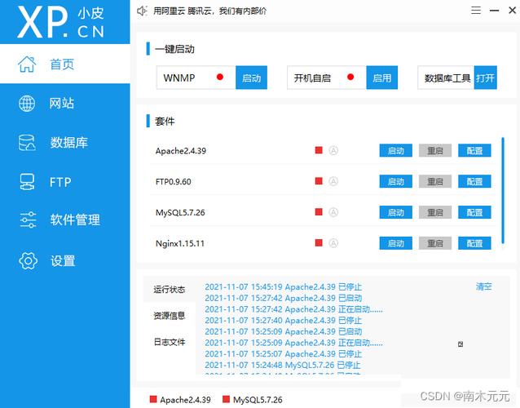
Task: Click Apache2.4.39 red stop status icon
Action: pos(319,150)
